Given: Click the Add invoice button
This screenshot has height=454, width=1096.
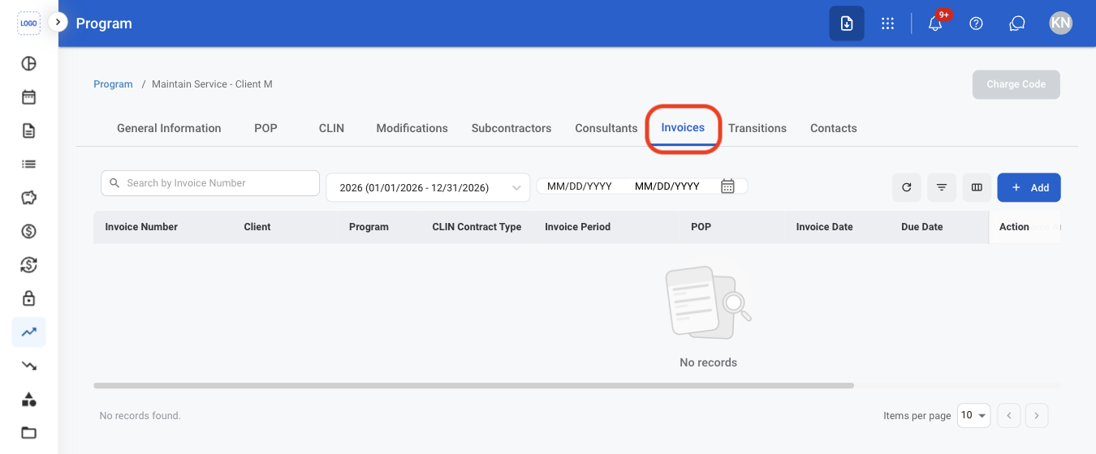Looking at the screenshot, I should [1029, 187].
